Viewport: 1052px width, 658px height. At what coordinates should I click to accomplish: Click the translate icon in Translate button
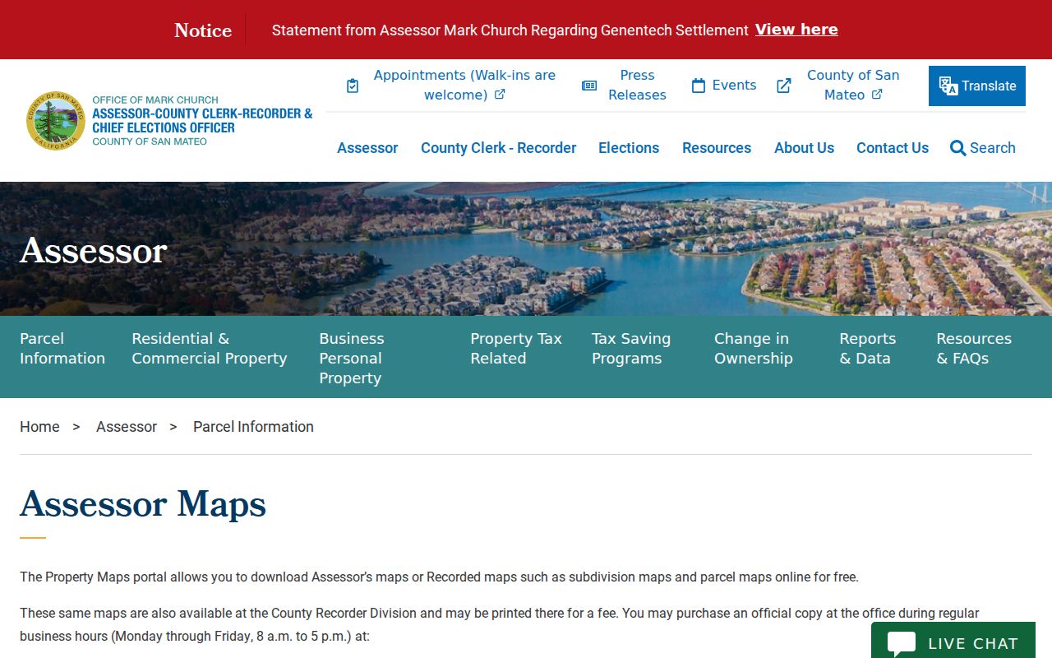pos(948,86)
